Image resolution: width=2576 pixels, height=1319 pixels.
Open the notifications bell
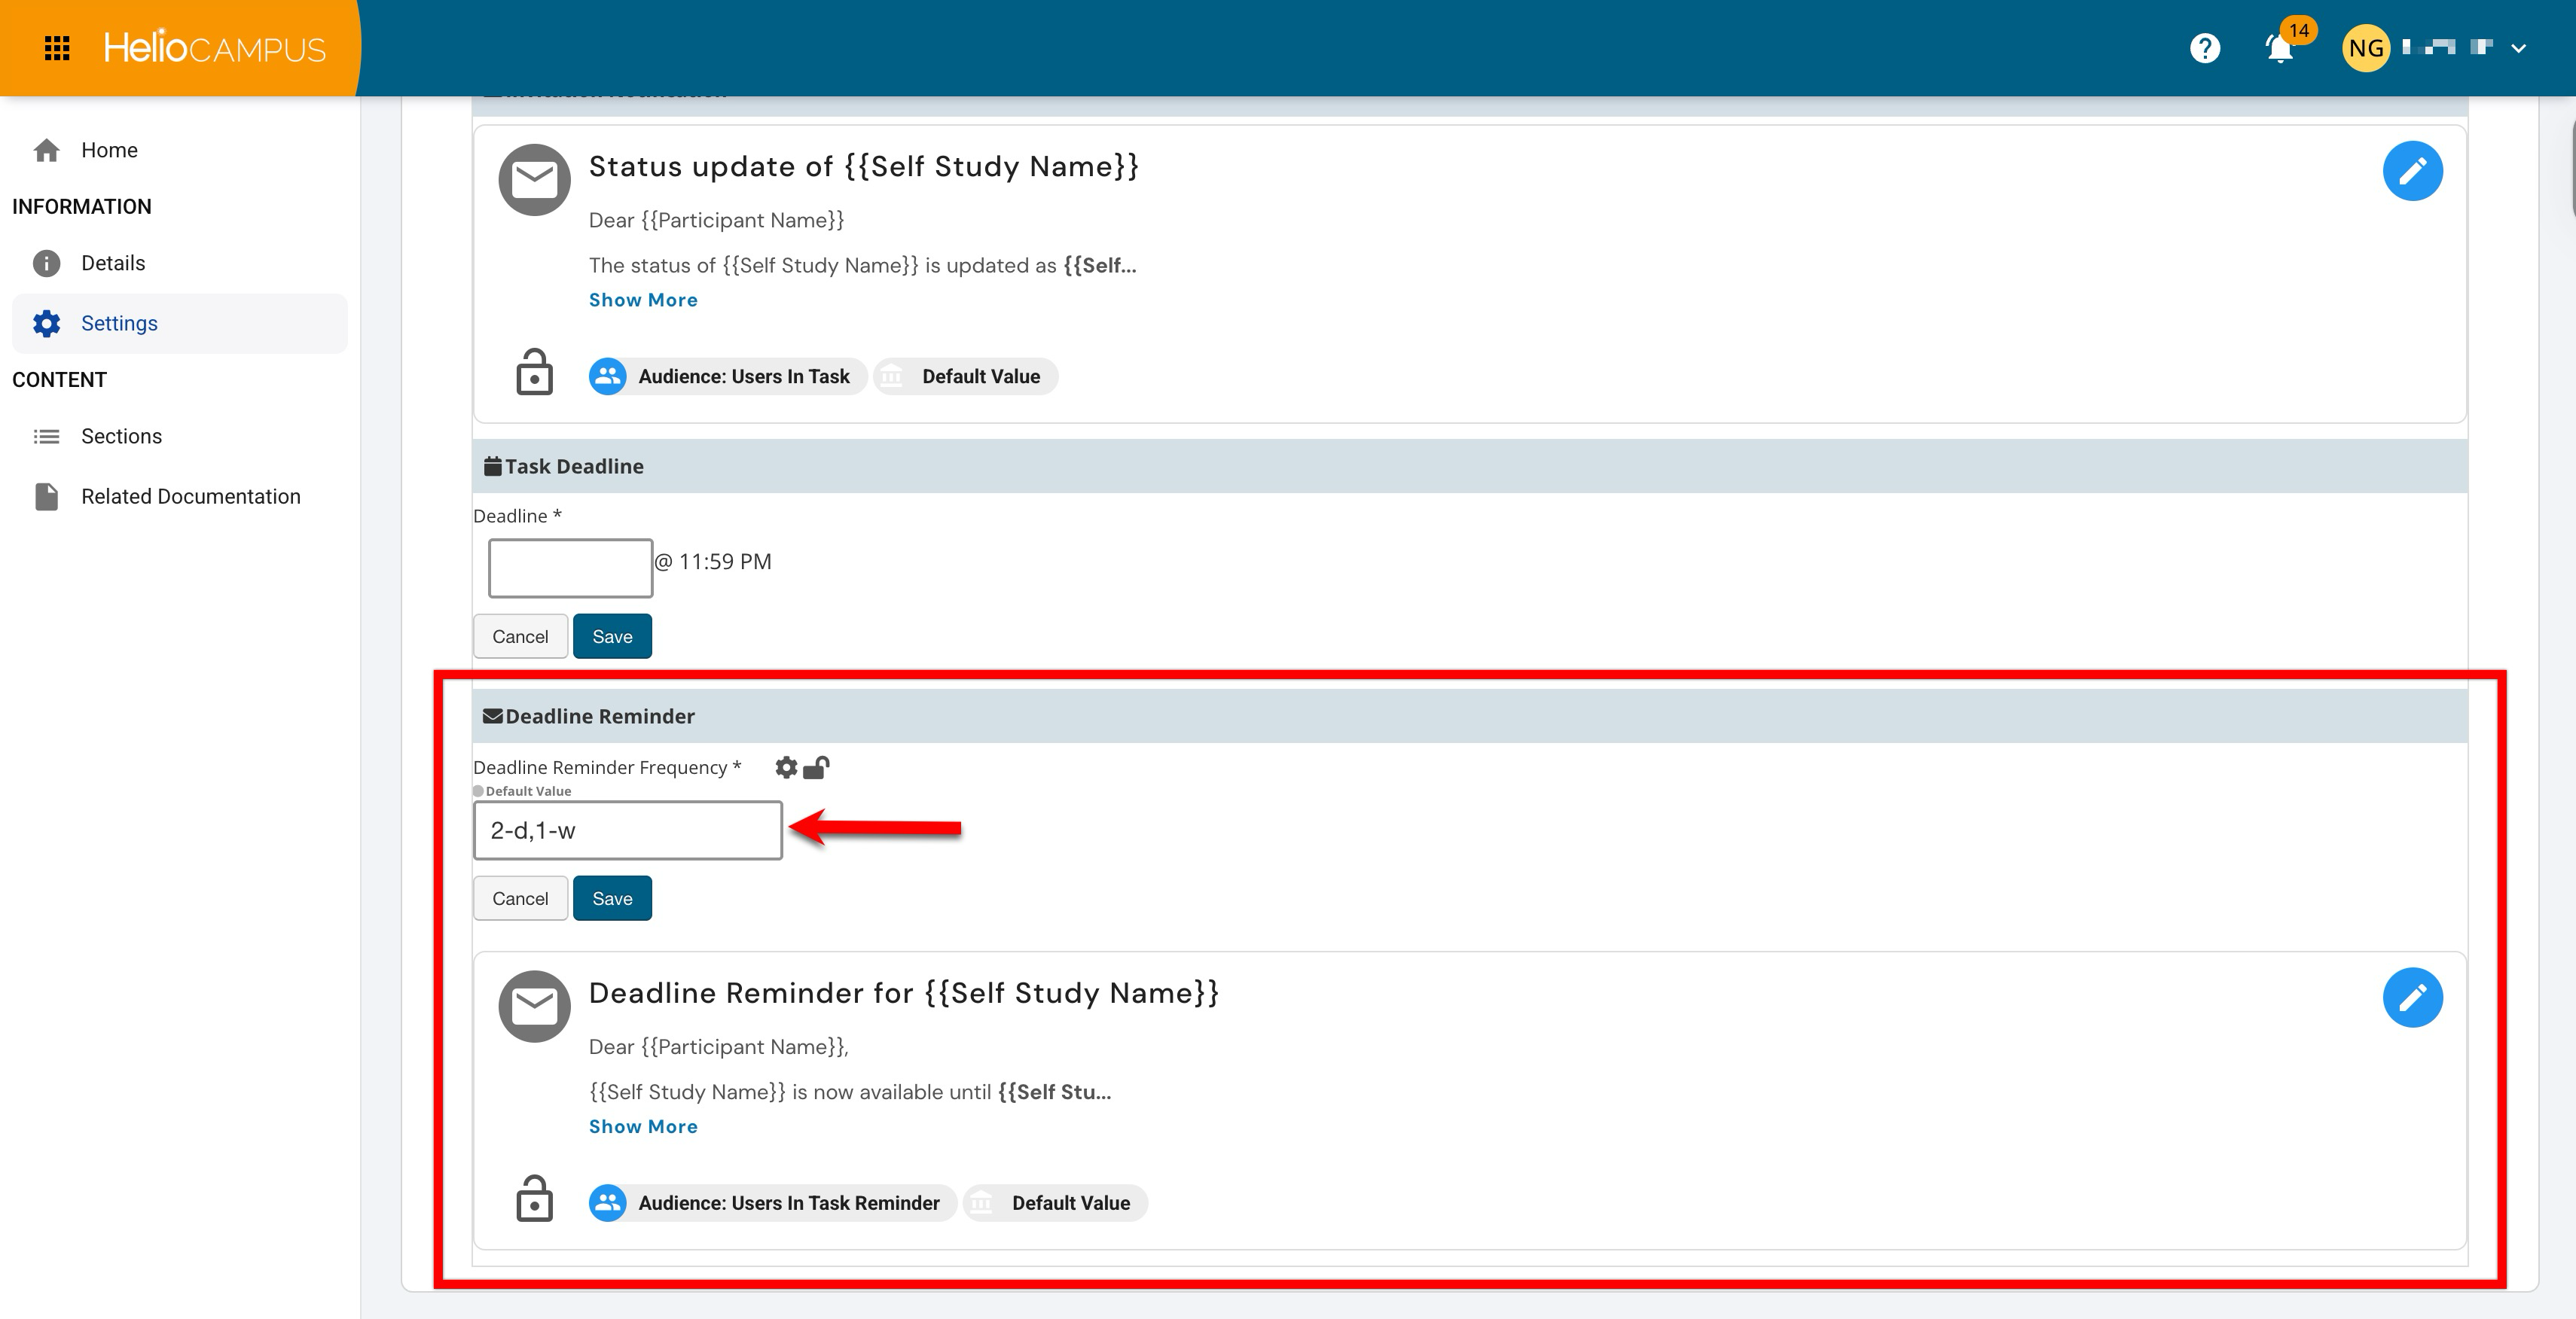[2279, 48]
